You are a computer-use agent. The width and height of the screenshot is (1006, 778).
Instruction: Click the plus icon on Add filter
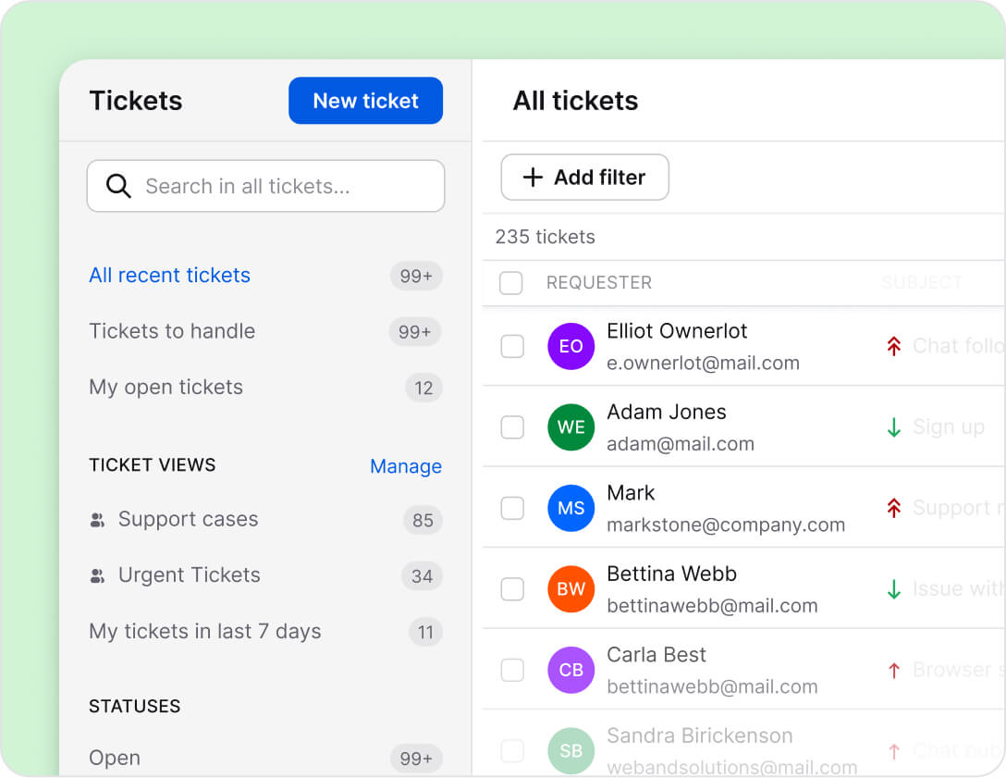[x=534, y=177]
